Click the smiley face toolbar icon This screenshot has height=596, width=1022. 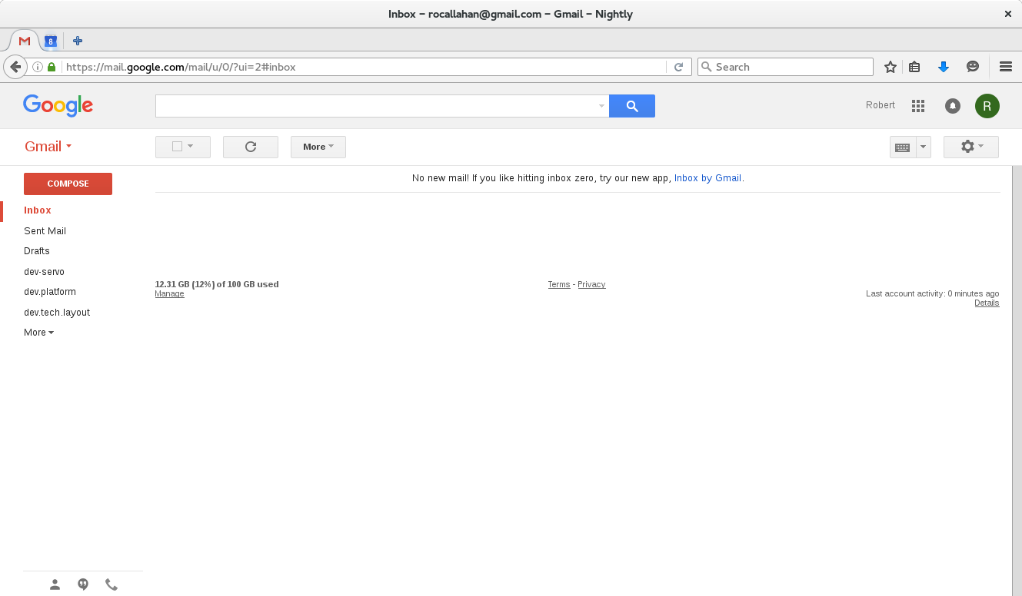pos(973,67)
